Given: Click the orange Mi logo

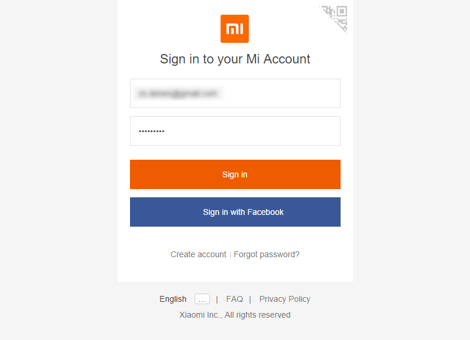Looking at the screenshot, I should pyautogui.click(x=235, y=29).
